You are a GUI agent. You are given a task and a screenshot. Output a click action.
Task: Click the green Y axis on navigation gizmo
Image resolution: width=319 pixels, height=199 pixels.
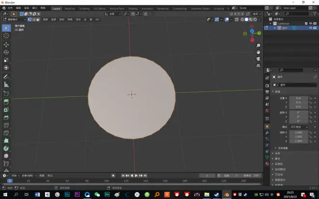(x=259, y=33)
